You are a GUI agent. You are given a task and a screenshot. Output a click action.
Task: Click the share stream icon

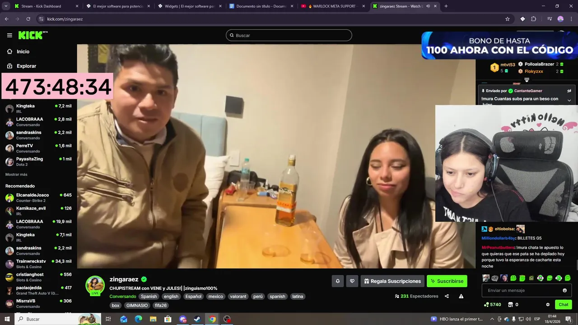(x=447, y=296)
